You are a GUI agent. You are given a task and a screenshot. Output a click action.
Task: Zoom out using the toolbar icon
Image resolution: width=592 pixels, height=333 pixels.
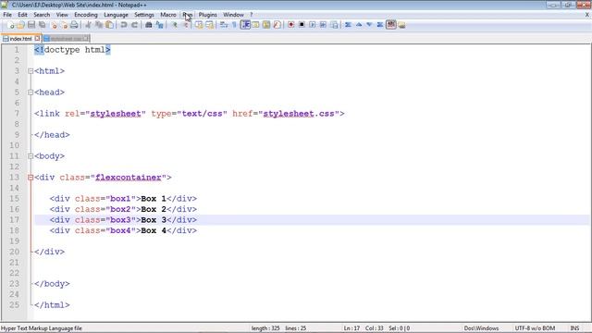pos(185,25)
